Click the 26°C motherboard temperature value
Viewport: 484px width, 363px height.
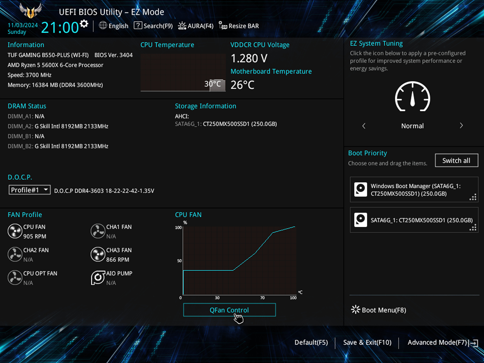point(242,85)
